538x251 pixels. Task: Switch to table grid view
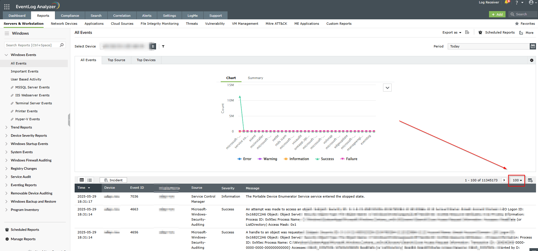pyautogui.click(x=82, y=180)
